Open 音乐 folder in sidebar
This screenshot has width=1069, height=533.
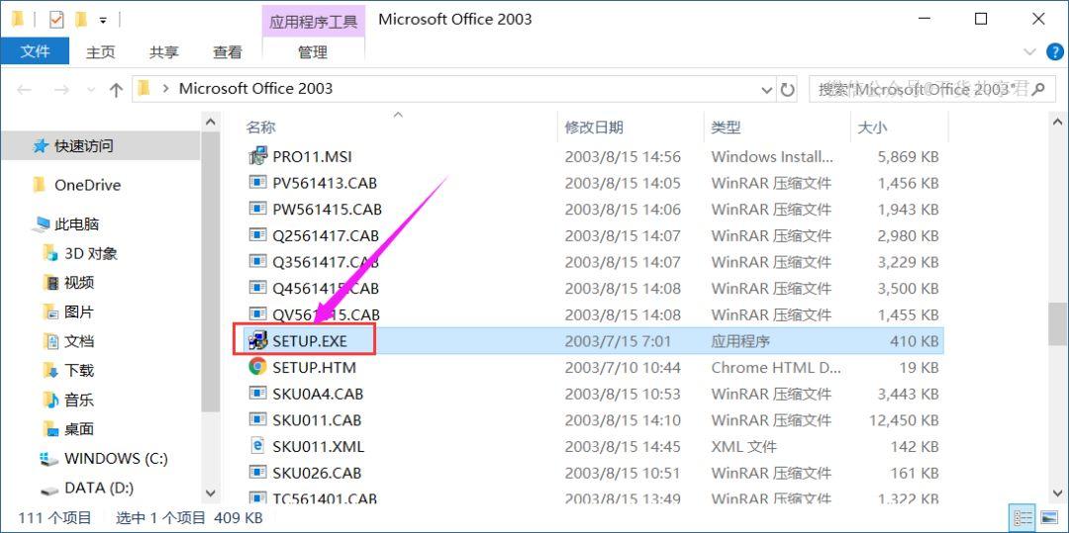[x=79, y=400]
